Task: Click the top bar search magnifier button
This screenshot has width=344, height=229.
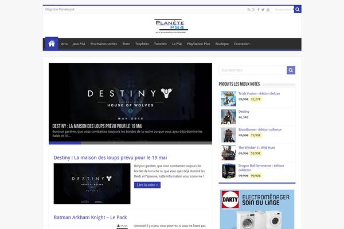Action: click(x=298, y=9)
